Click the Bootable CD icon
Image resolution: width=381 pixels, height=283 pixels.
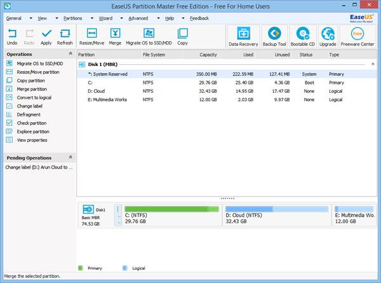303,37
